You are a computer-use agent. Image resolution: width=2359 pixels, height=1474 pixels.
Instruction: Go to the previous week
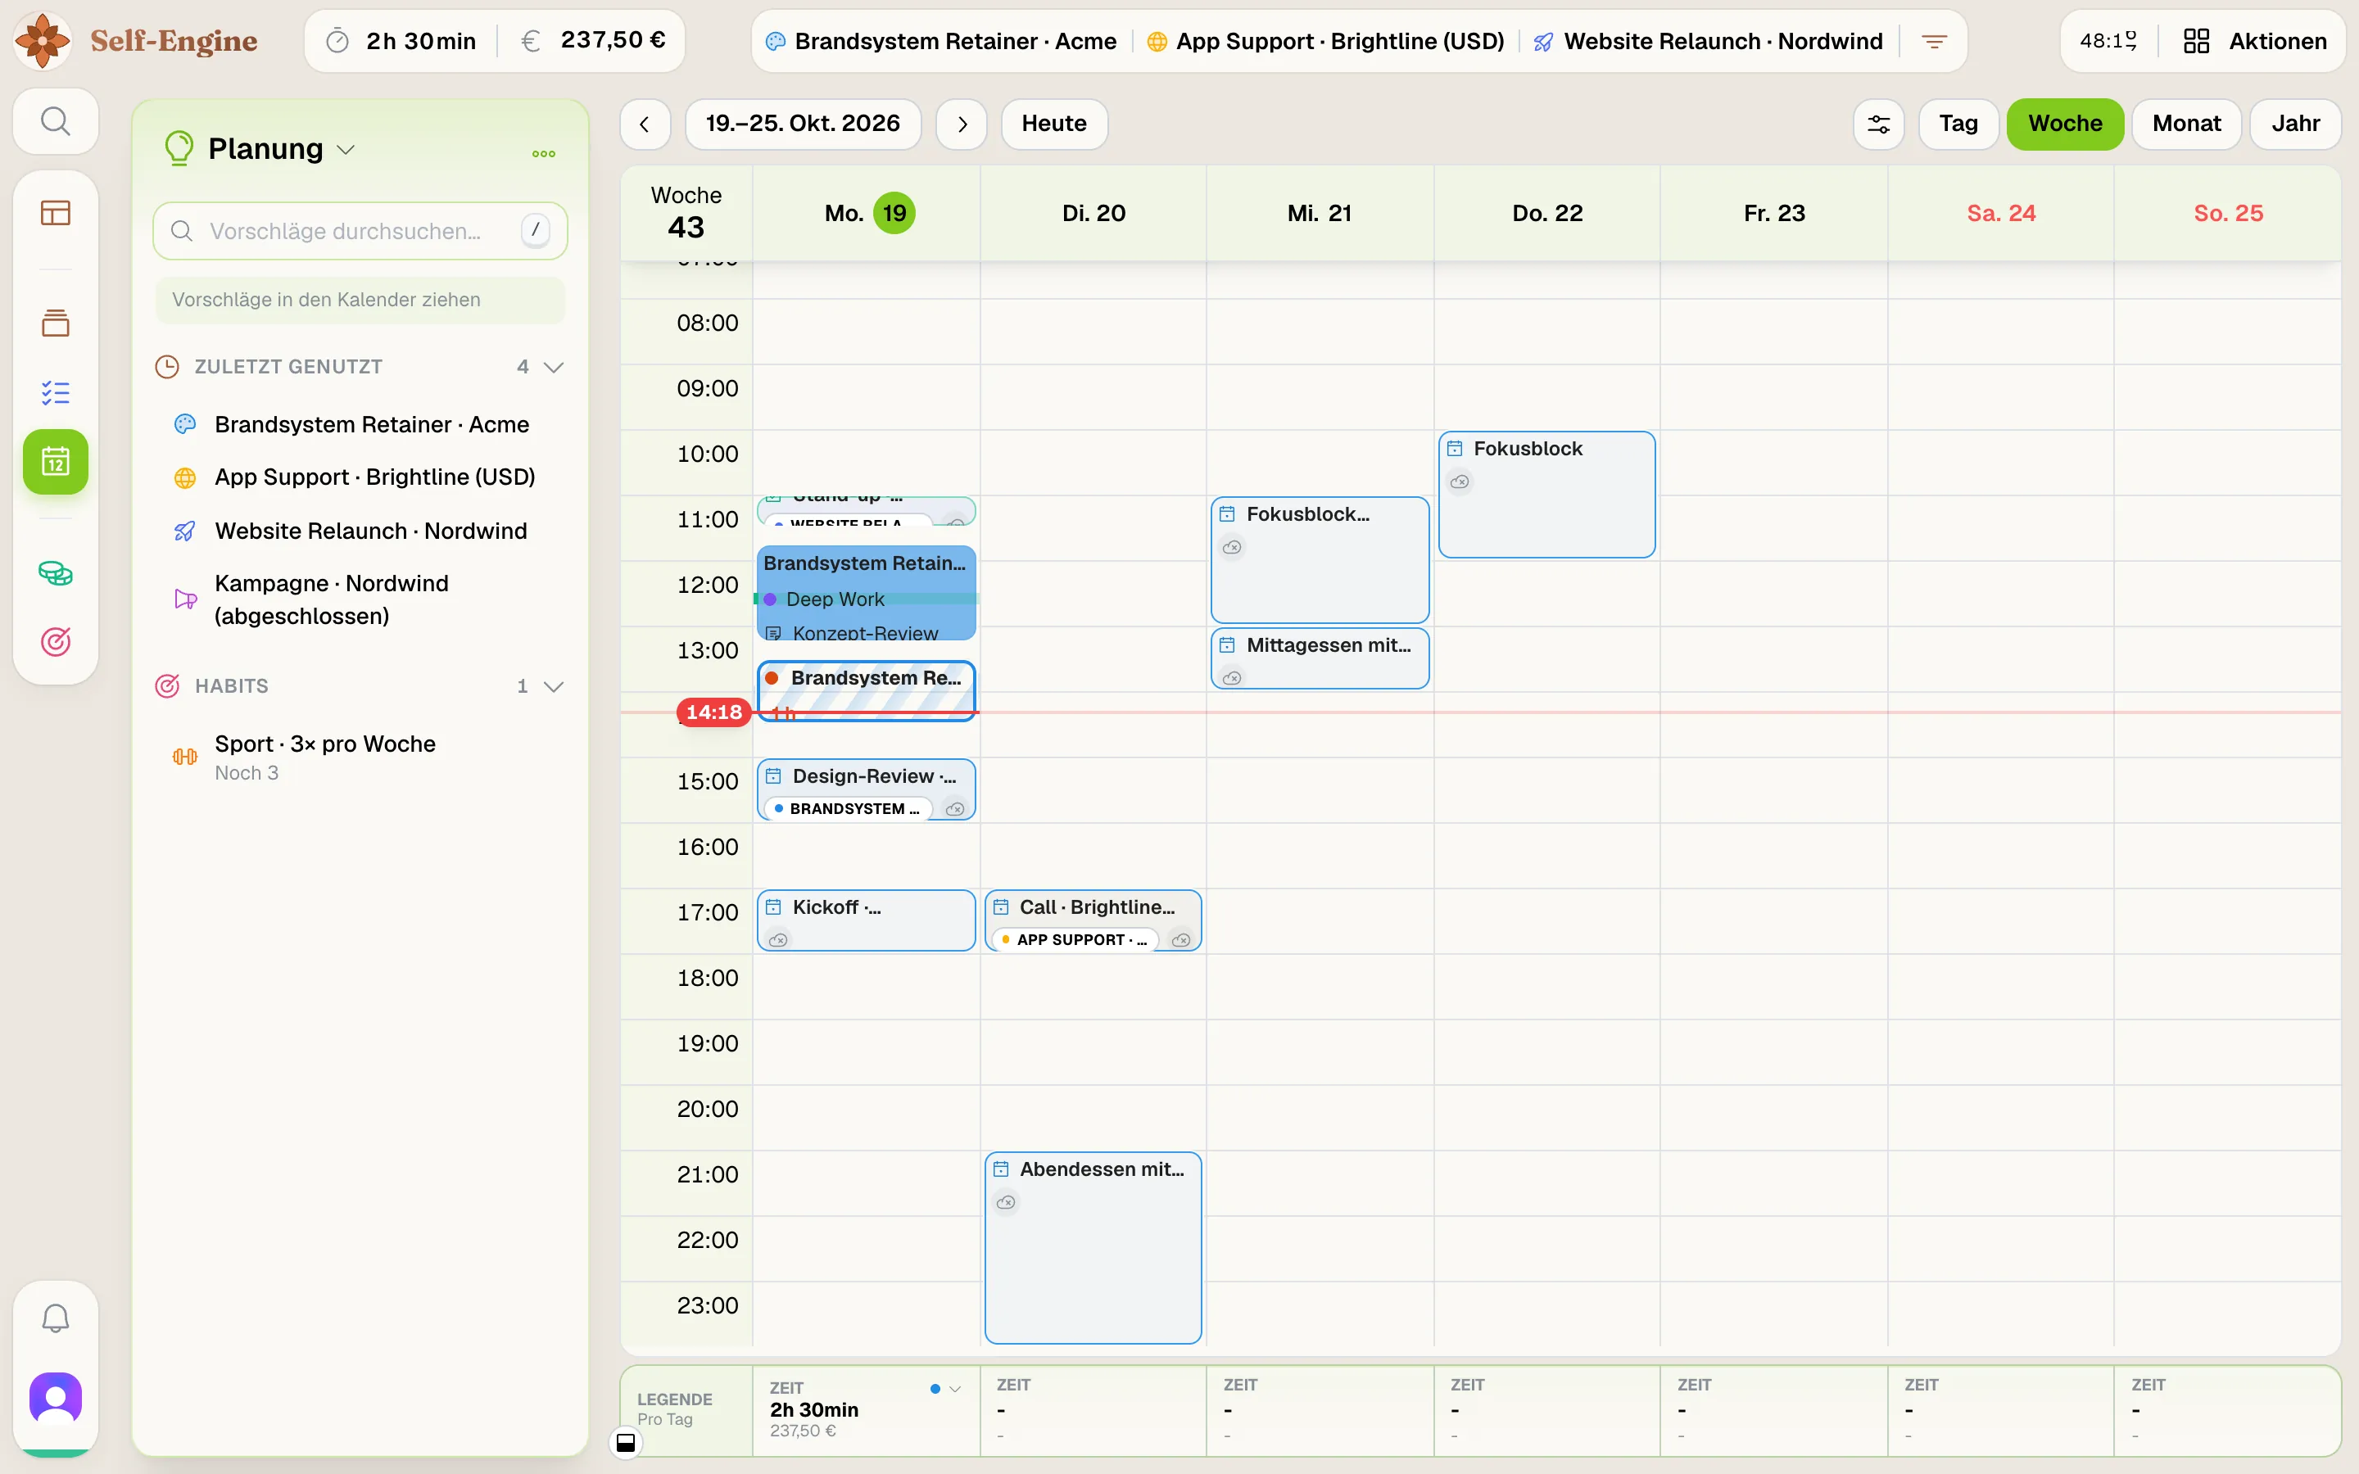tap(645, 124)
